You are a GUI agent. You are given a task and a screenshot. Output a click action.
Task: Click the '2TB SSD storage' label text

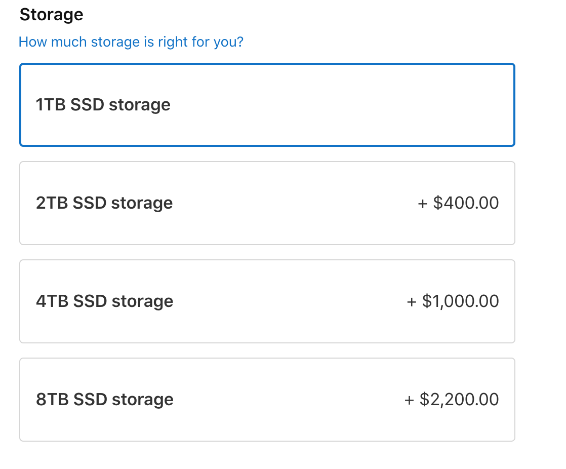(x=104, y=203)
